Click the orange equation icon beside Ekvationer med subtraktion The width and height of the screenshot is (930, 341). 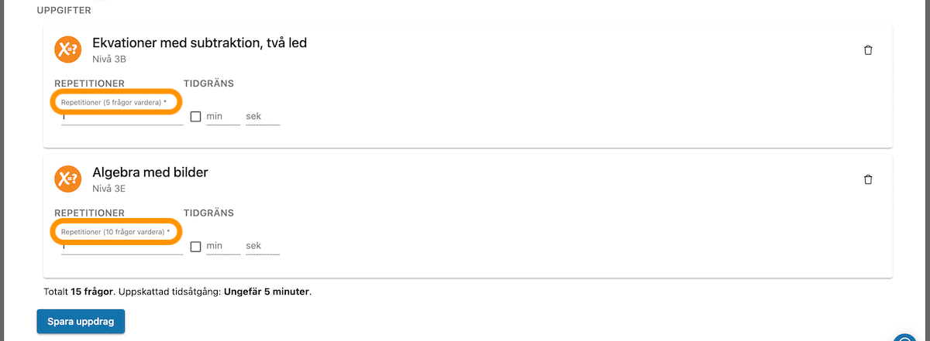coord(67,49)
